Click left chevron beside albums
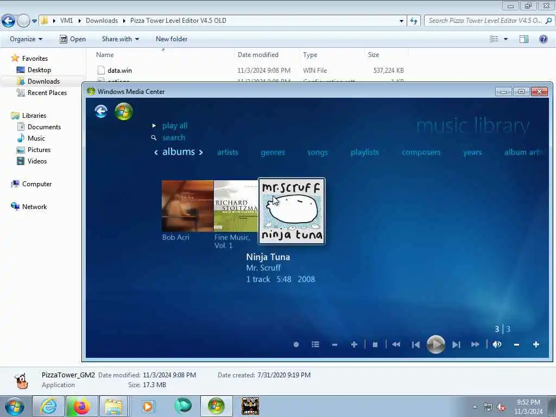Screen dimensions: 556x417 156,153
